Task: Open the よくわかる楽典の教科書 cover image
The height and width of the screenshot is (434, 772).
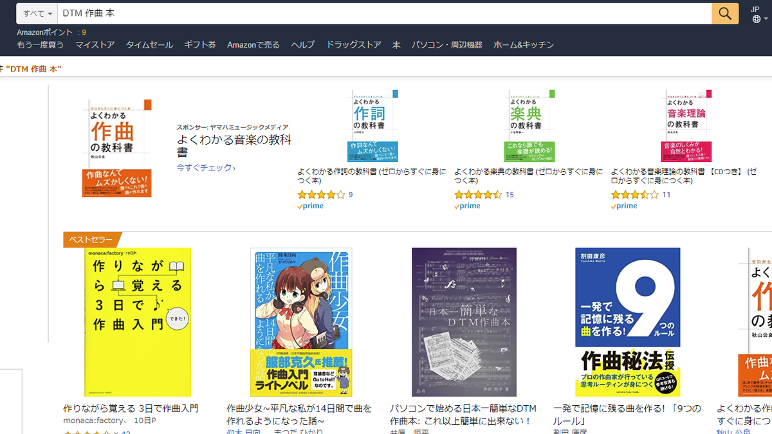Action: point(529,125)
